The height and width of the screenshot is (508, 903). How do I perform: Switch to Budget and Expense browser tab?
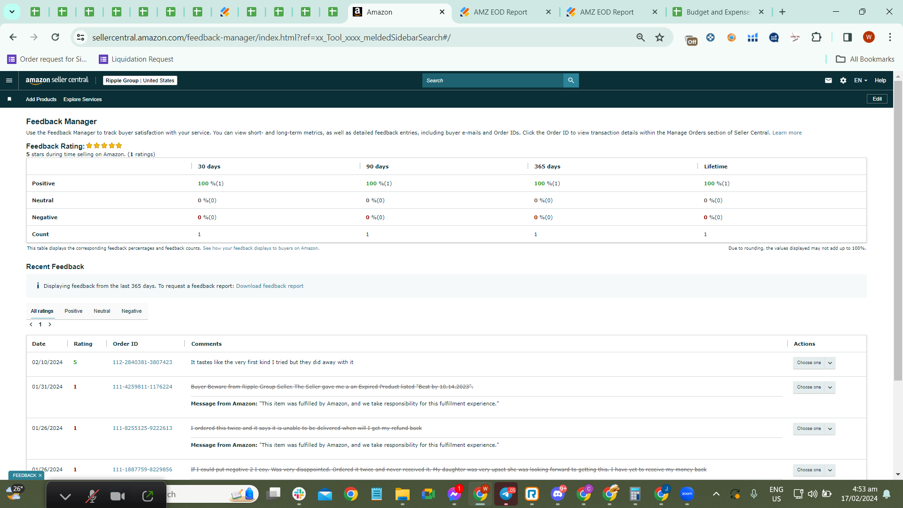click(719, 12)
